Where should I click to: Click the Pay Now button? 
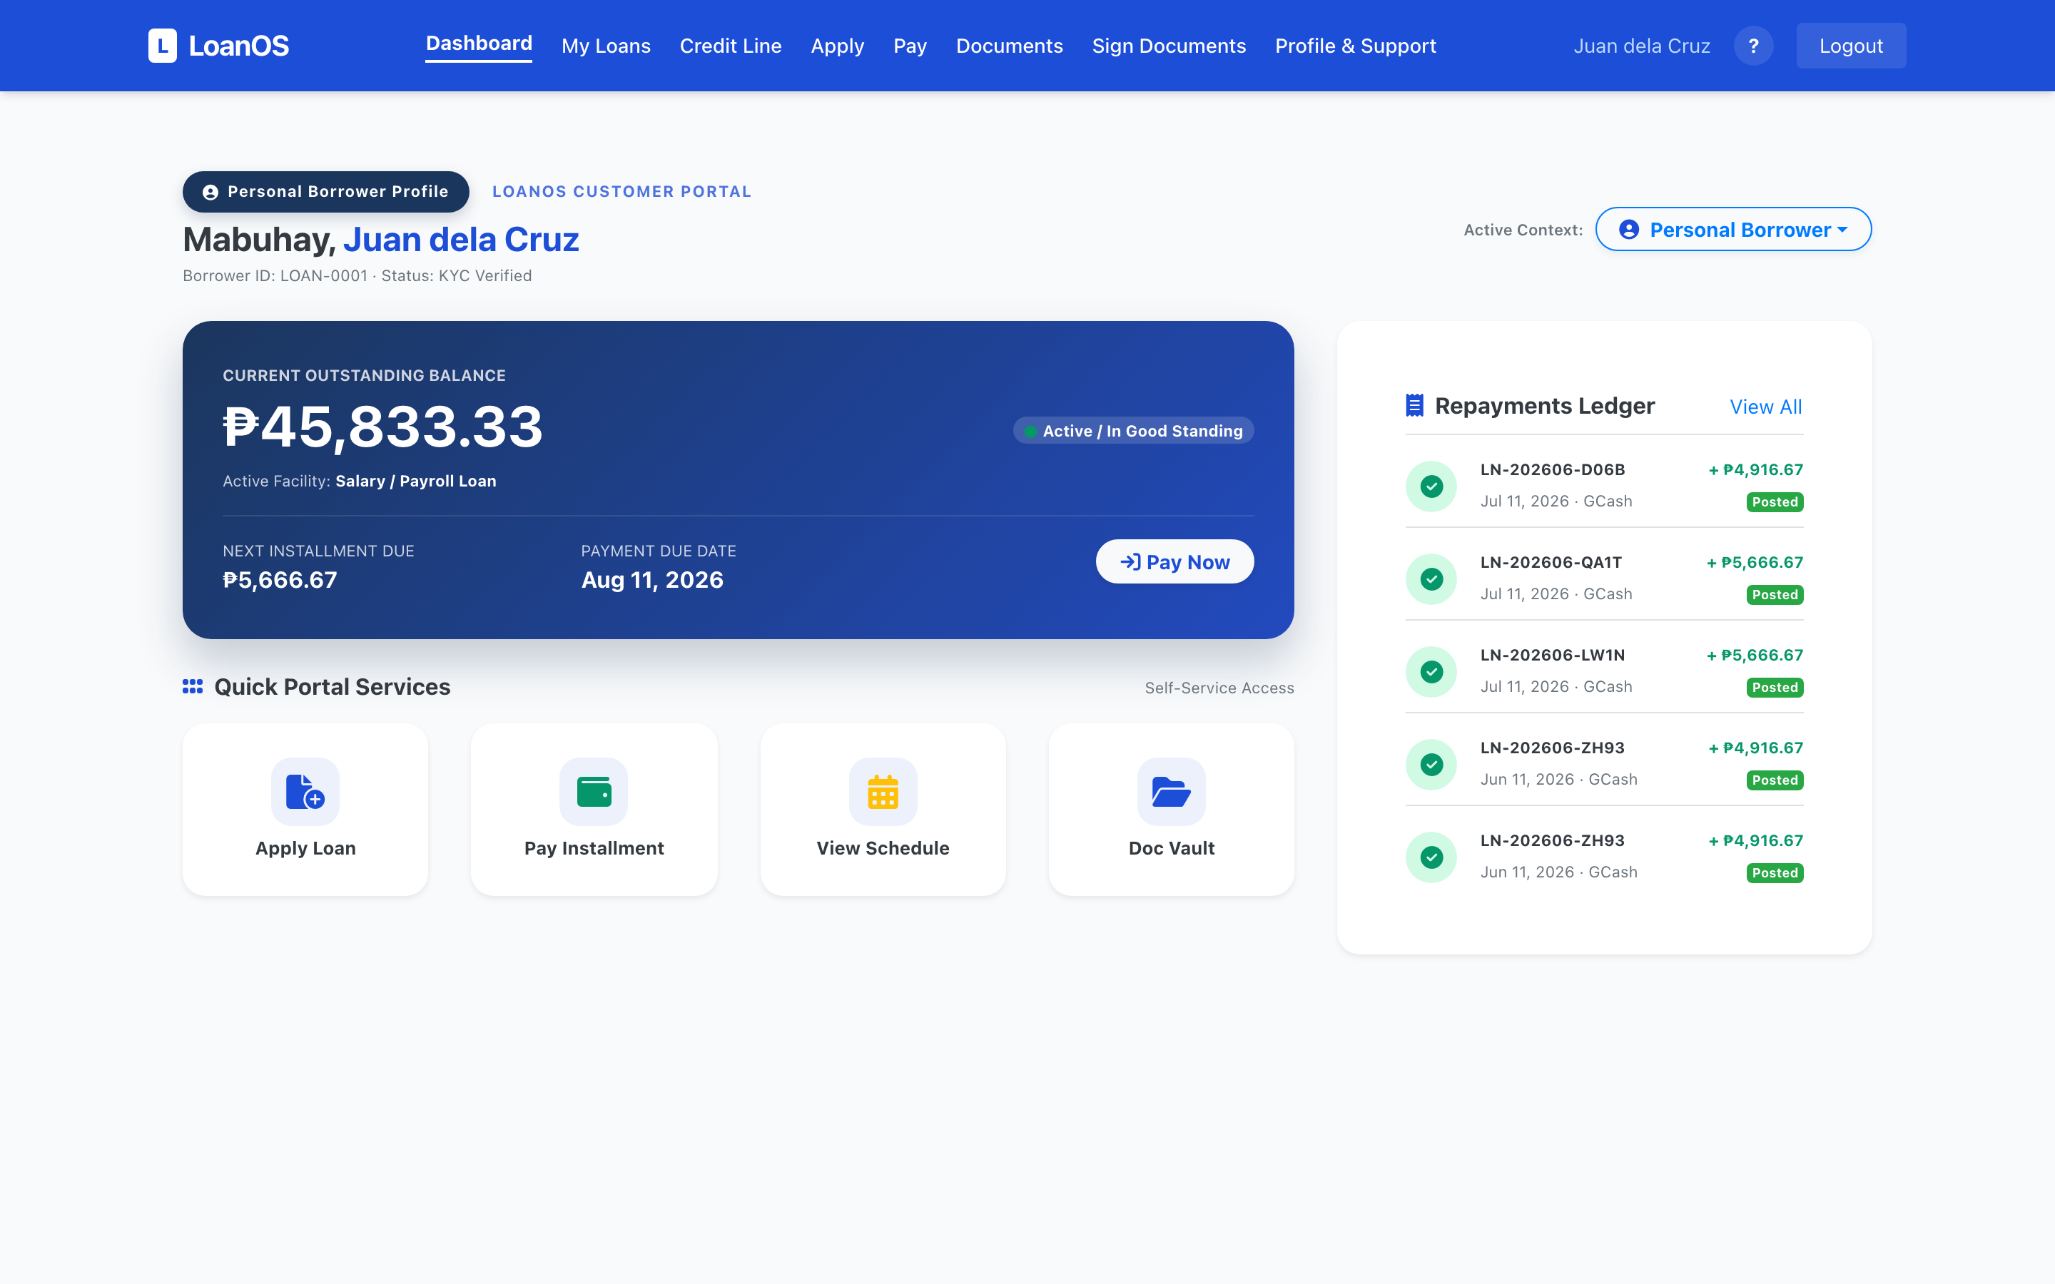(x=1174, y=561)
